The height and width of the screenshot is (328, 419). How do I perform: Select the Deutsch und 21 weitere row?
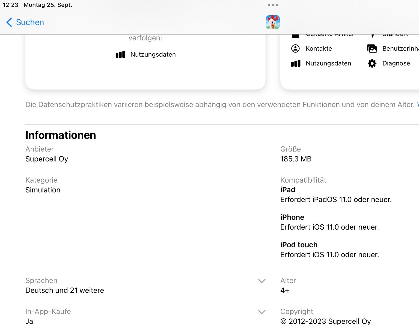(65, 290)
